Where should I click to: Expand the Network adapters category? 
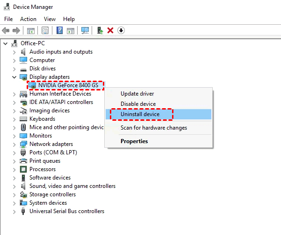(x=14, y=144)
